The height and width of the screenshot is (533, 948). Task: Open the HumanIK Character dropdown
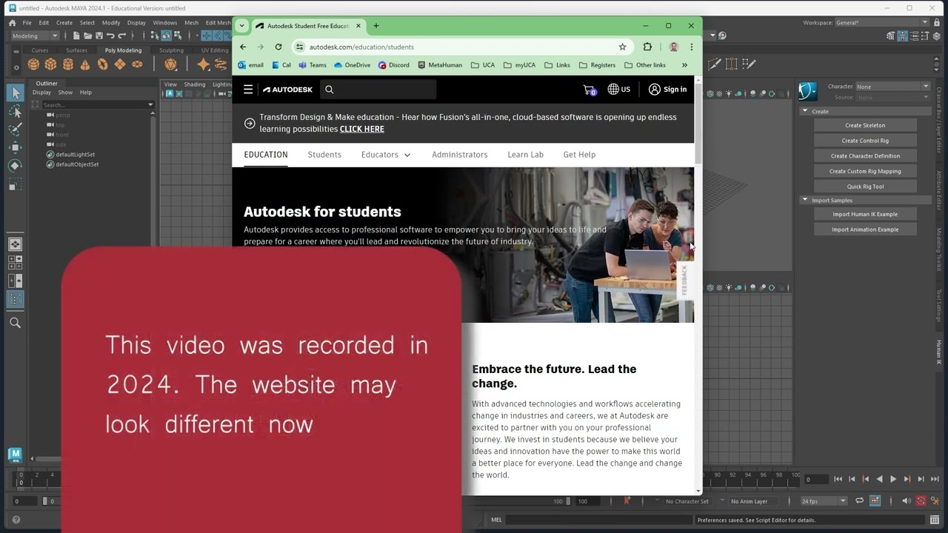coord(892,87)
